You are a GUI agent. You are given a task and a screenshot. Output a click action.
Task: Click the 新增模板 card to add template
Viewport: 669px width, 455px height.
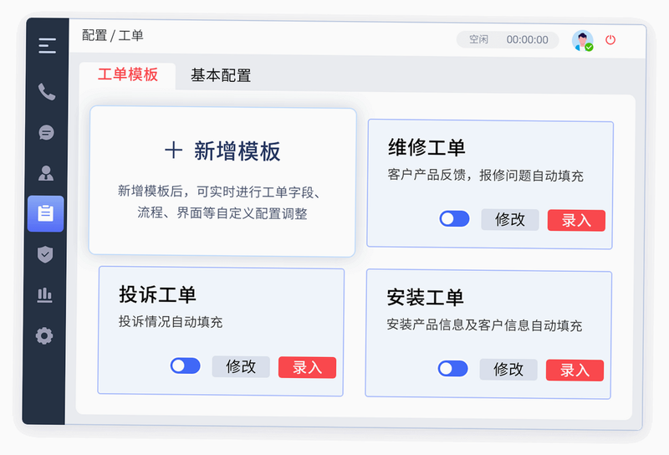222,181
